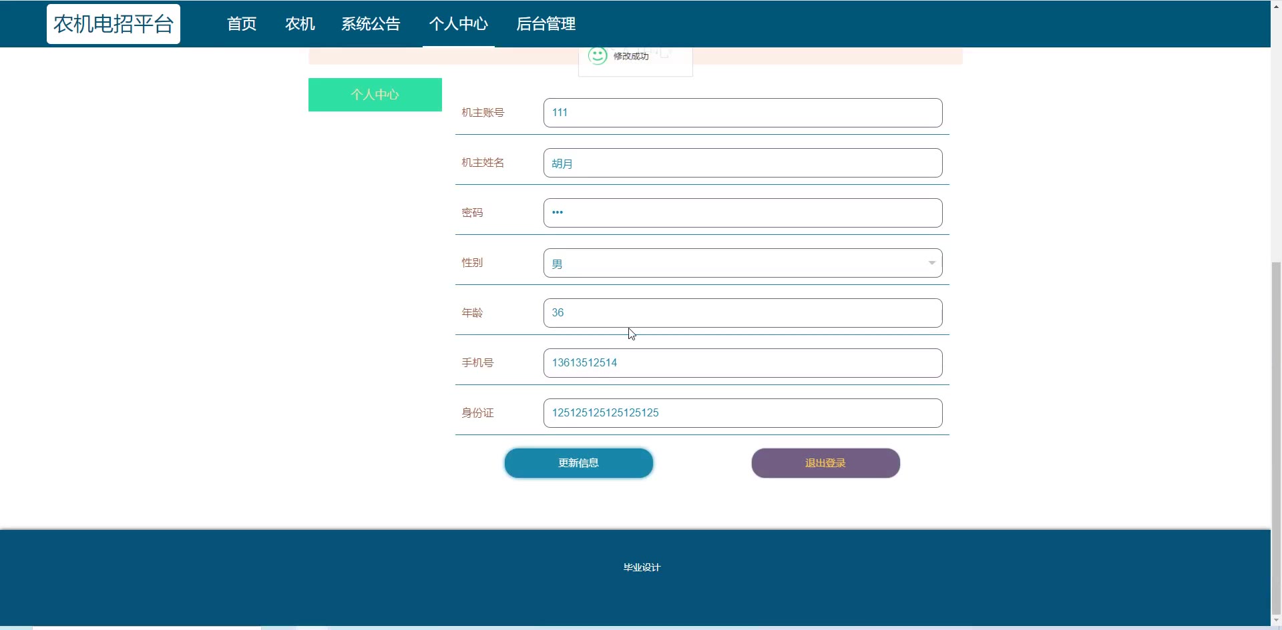
Task: Open 系统公告 in the navigation bar
Action: point(371,24)
